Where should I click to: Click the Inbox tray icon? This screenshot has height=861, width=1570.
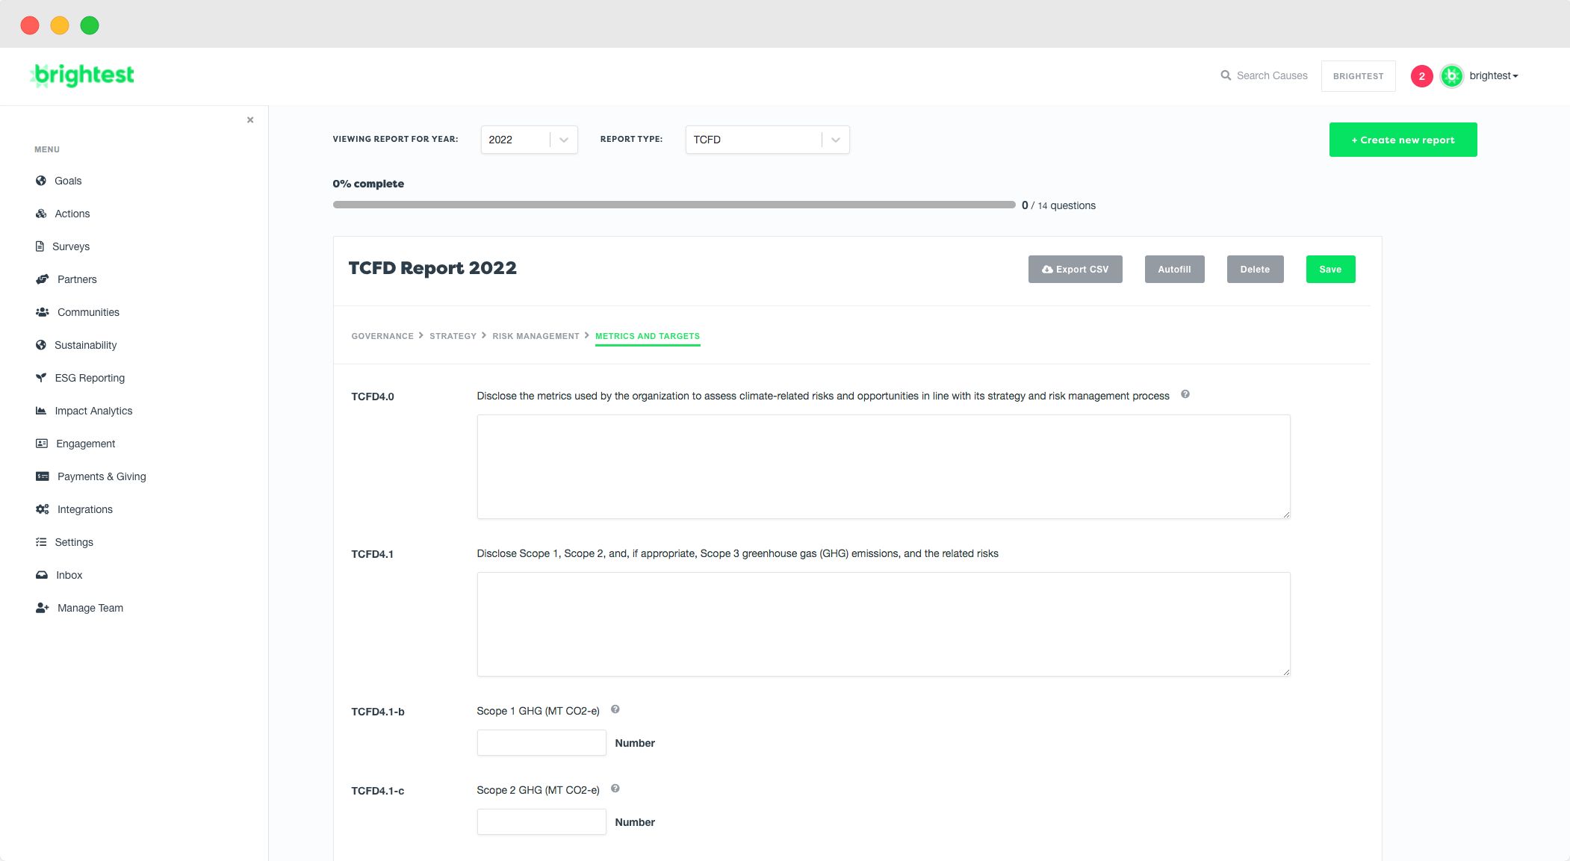coord(42,575)
